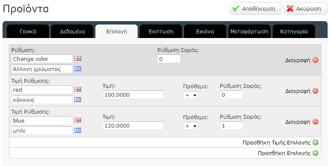Open the Δεδομένα tab

point(72,31)
